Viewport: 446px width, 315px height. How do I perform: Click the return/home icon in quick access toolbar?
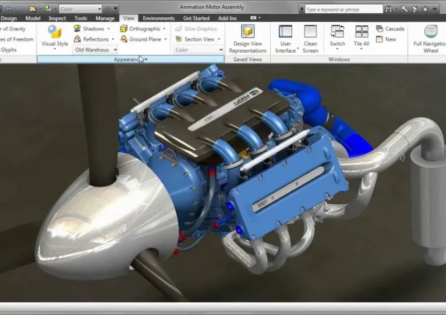33,9
